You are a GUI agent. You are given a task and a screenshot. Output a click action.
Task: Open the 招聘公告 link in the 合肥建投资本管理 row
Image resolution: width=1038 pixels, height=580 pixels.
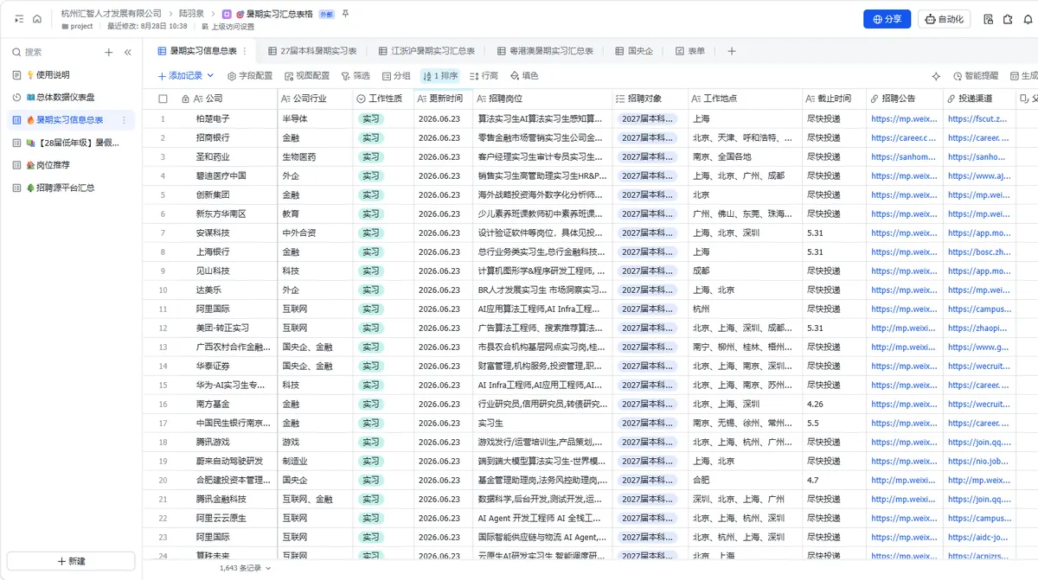[x=903, y=480]
